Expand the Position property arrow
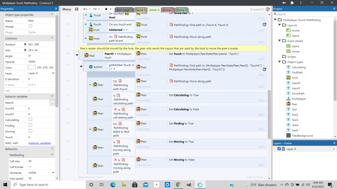The height and width of the screenshot is (189, 337). tap(25, 44)
